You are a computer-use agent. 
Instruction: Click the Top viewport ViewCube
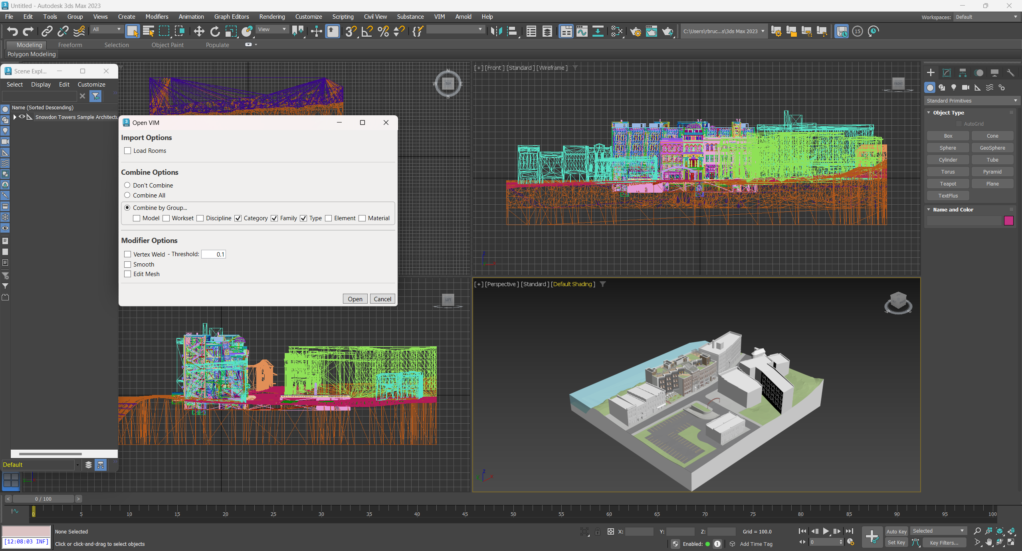pos(448,83)
